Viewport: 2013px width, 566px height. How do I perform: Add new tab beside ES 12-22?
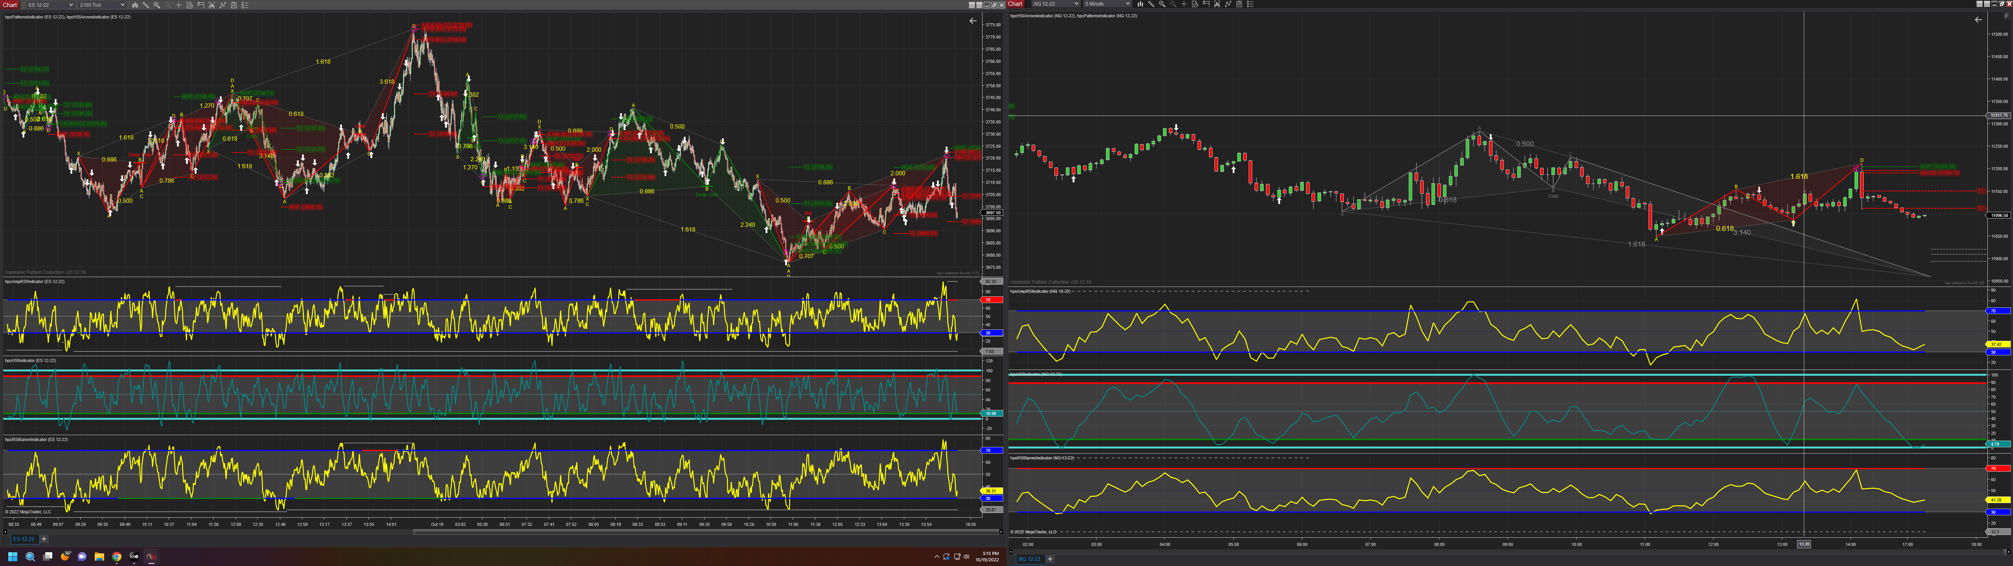(x=44, y=538)
